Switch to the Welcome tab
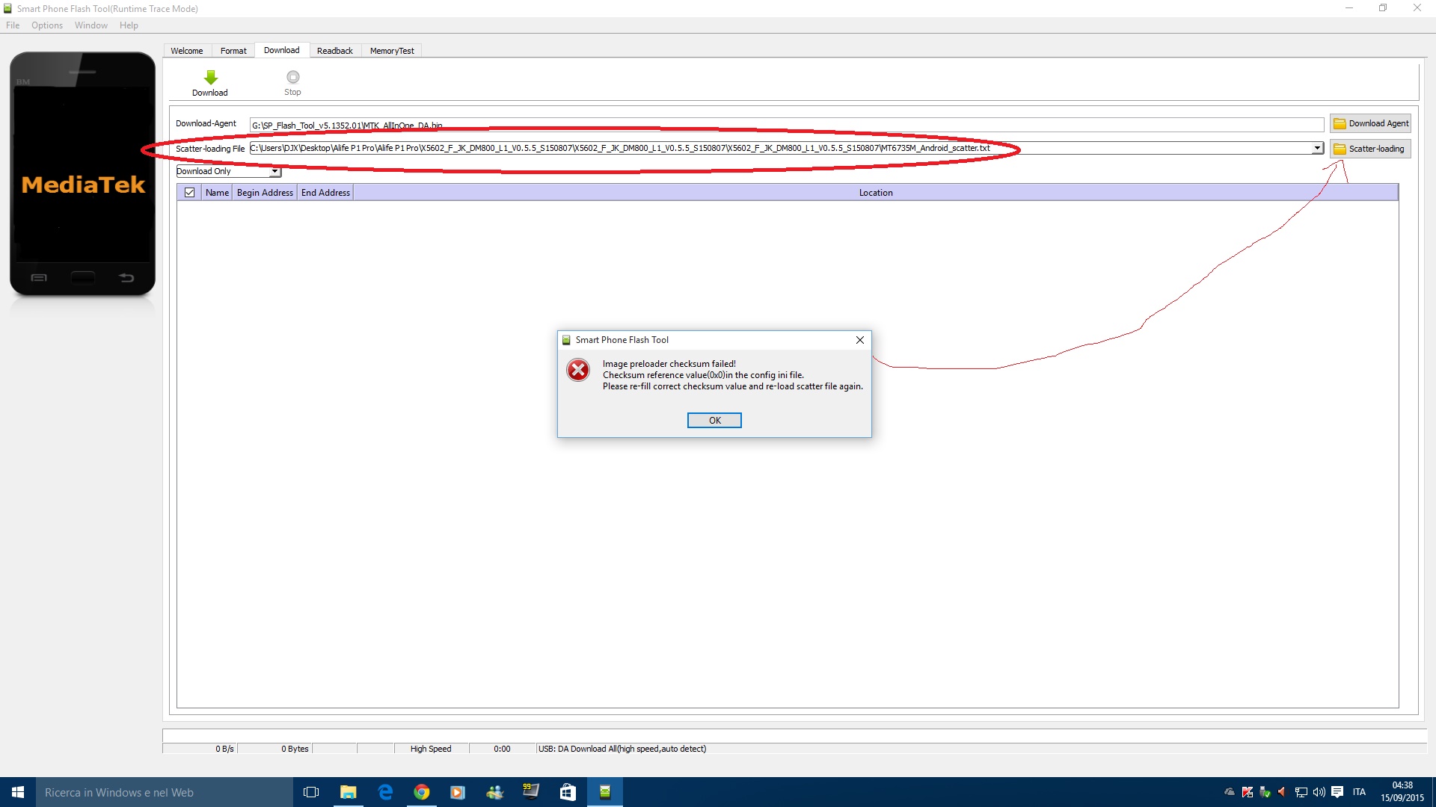The width and height of the screenshot is (1436, 807). coord(186,51)
